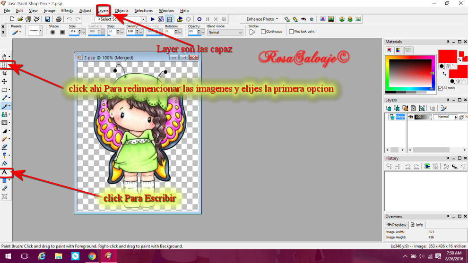Select the Move tool in left toolbar

pyautogui.click(x=5, y=81)
